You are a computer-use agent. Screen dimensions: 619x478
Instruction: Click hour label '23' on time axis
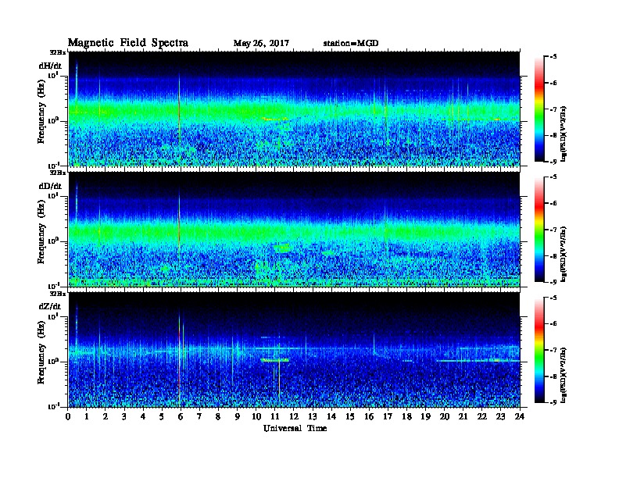[500, 416]
